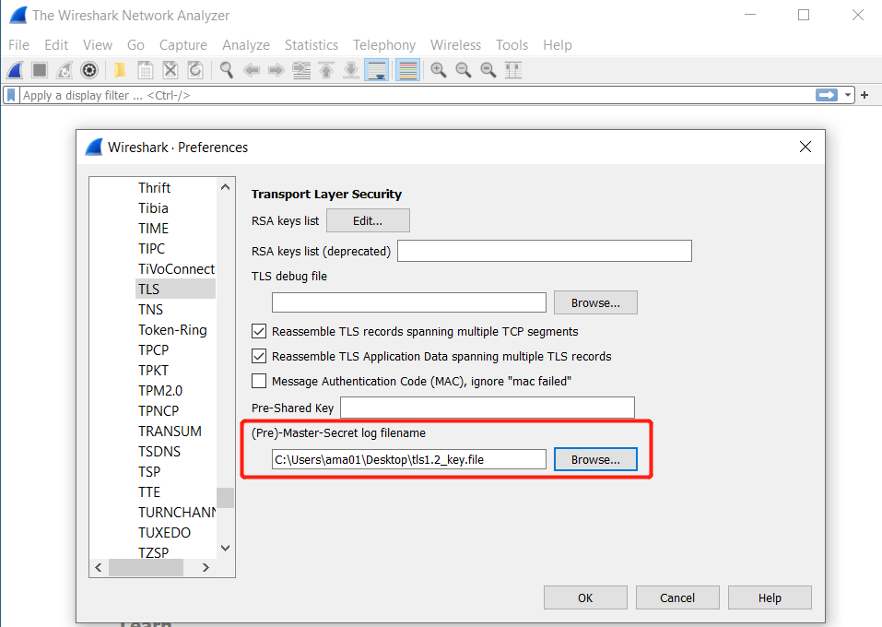Zoom out main window text
This screenshot has width=882, height=627.
point(464,70)
